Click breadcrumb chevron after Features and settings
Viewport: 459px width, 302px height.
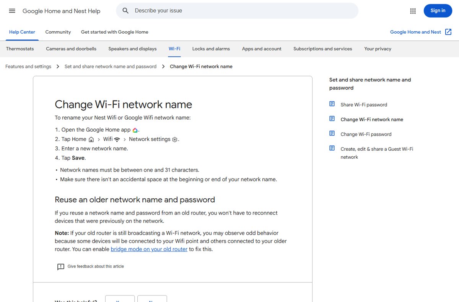tap(58, 67)
